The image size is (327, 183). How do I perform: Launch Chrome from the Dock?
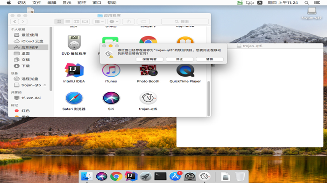[x=116, y=176]
